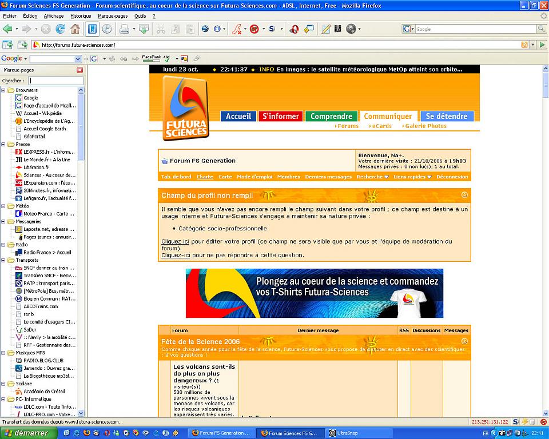Viewport: 549px width, 439px height.
Task: Select the Comprendre site tab
Action: click(331, 116)
